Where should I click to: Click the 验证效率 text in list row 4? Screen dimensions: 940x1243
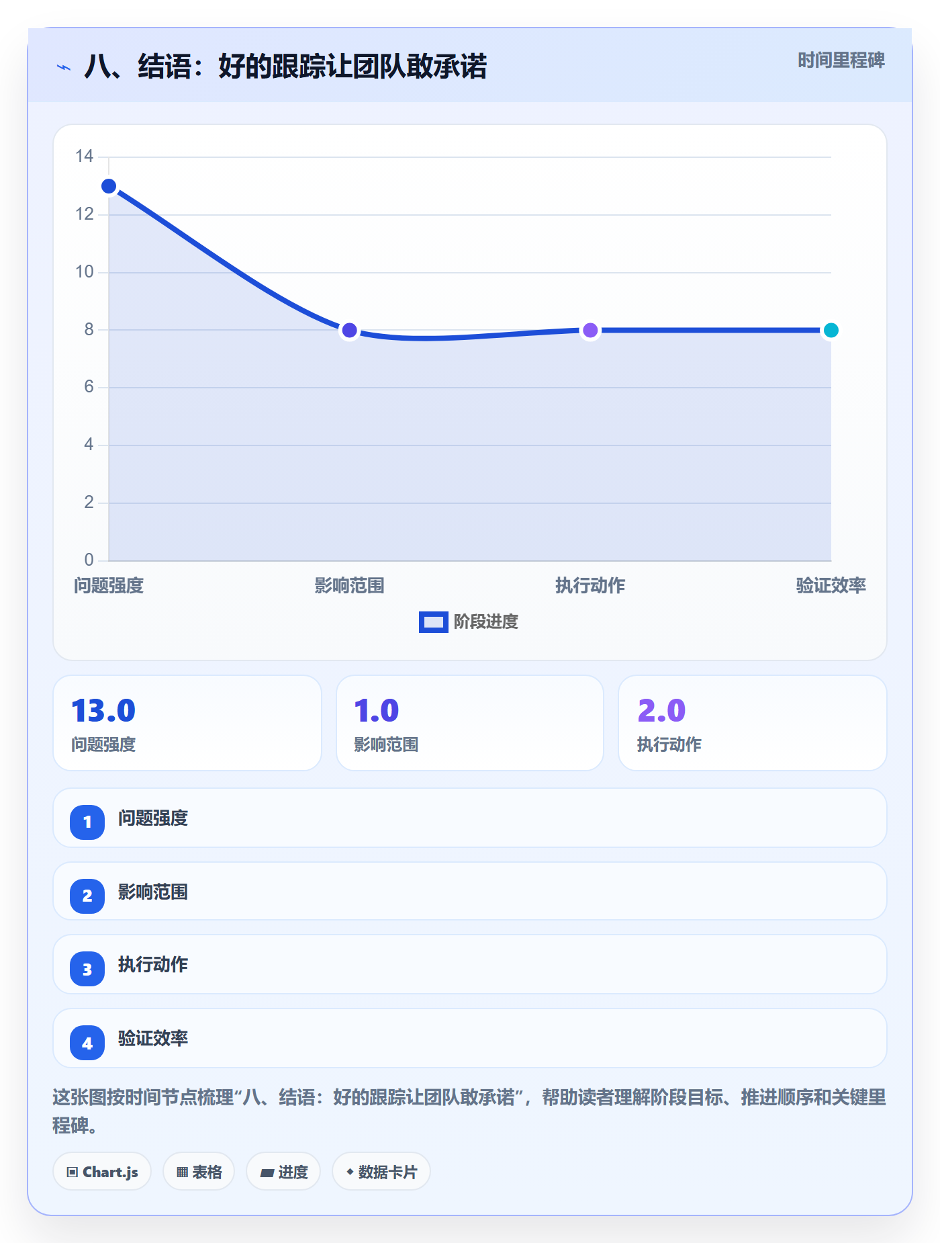pos(153,1039)
